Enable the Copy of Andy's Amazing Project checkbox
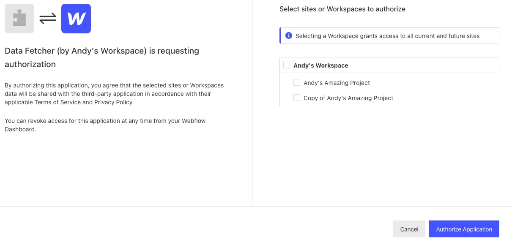512x242 pixels. [x=297, y=98]
